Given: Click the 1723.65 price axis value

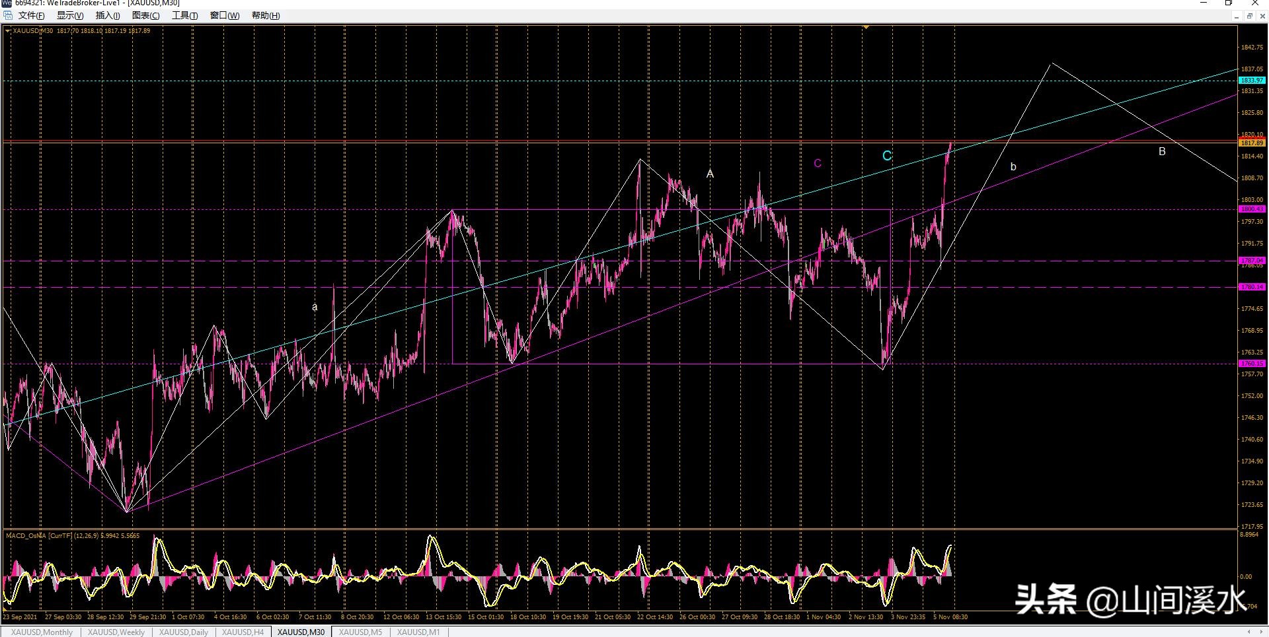Looking at the screenshot, I should (x=1252, y=505).
